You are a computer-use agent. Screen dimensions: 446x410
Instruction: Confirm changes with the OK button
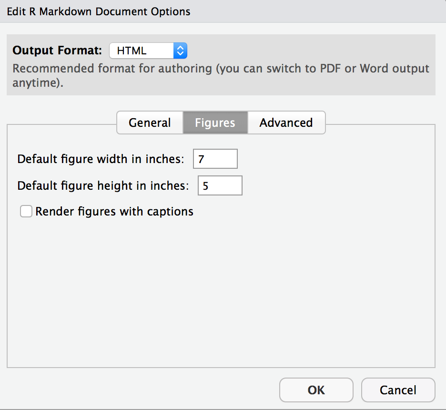(x=316, y=390)
